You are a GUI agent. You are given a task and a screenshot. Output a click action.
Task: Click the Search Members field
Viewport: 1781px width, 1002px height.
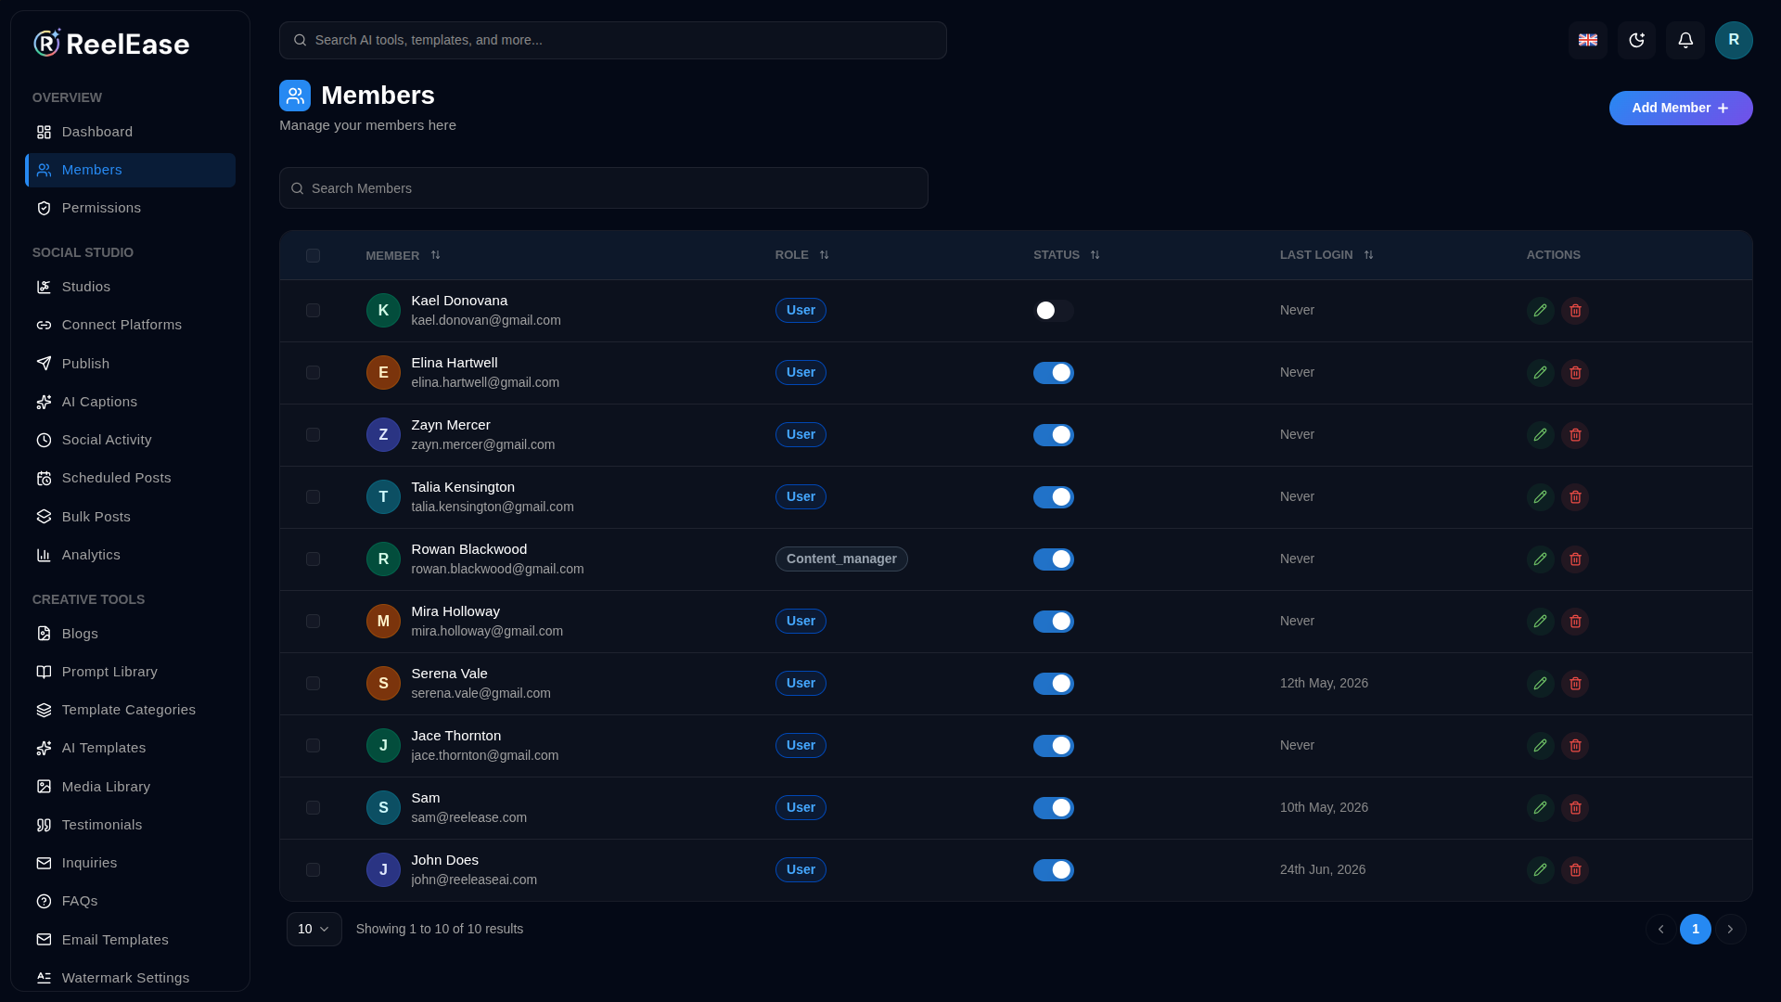604,188
